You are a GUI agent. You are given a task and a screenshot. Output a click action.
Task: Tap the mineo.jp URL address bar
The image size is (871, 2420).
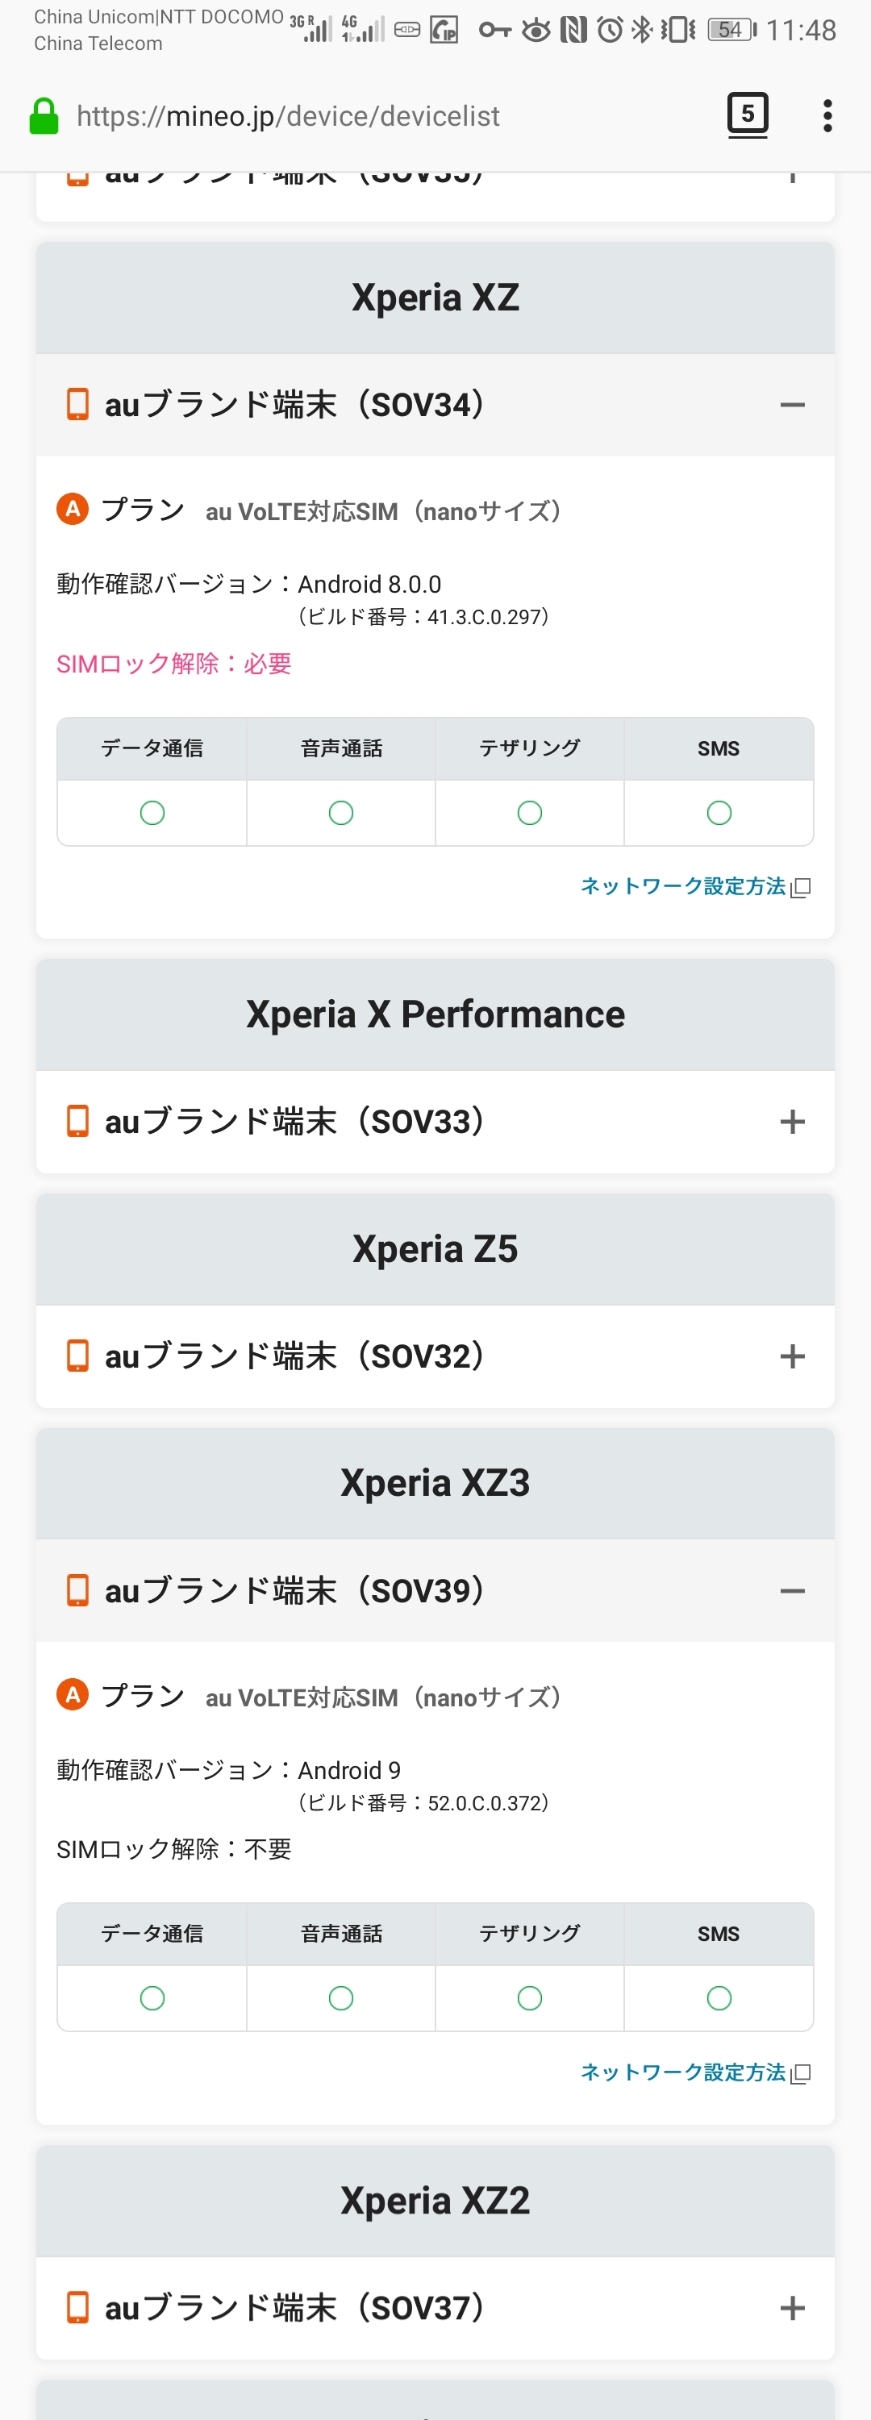[376, 115]
